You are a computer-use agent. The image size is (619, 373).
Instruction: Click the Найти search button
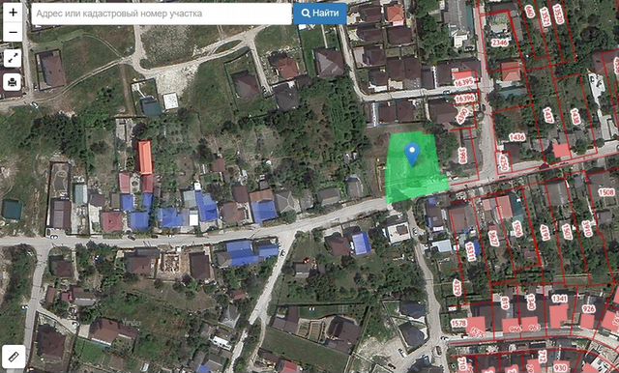click(x=320, y=14)
